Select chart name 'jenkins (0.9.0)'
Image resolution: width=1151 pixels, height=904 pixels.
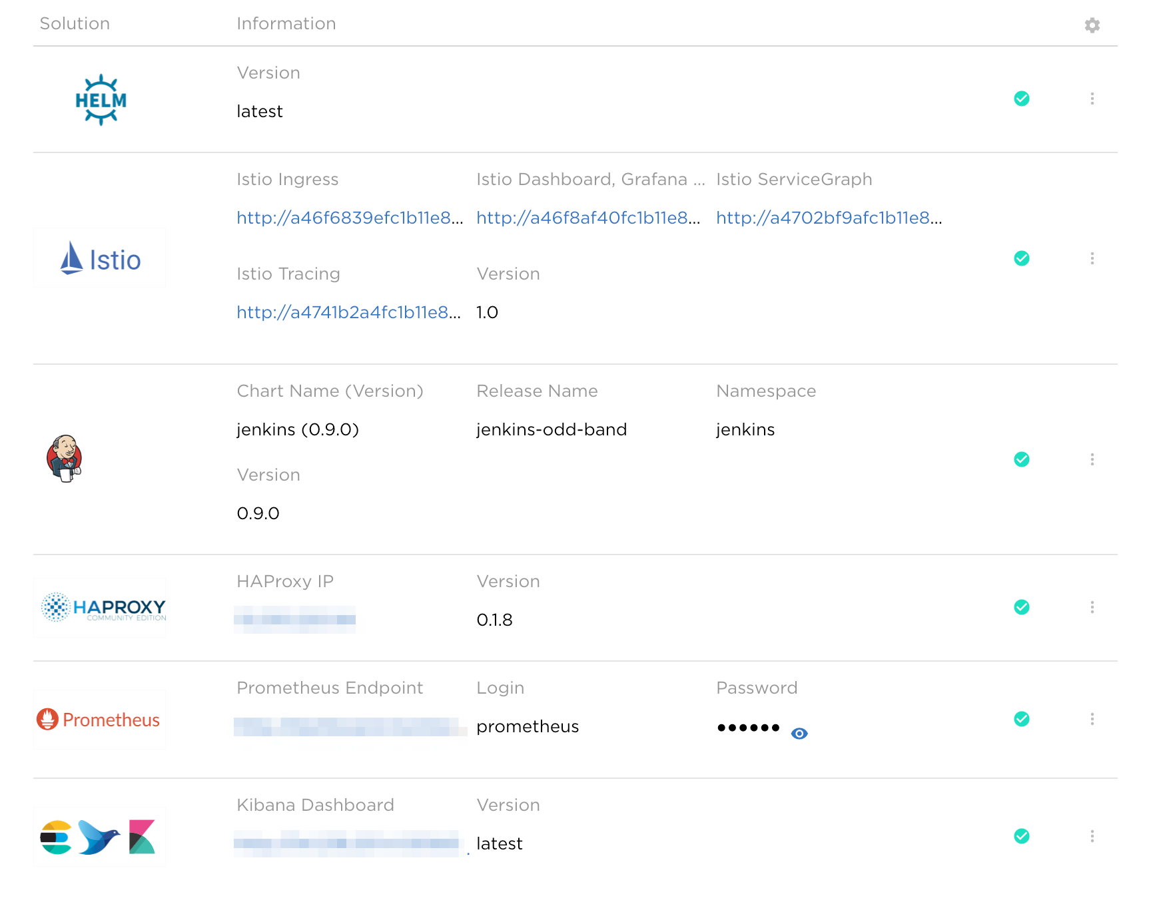[298, 429]
